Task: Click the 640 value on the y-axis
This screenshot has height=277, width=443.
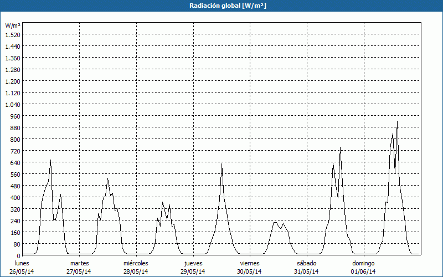Action: click(14, 162)
